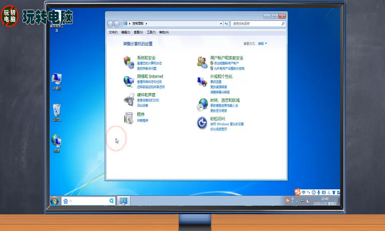The width and height of the screenshot is (385, 231).
Task: Open the System and Security shield icon
Action: (x=129, y=62)
